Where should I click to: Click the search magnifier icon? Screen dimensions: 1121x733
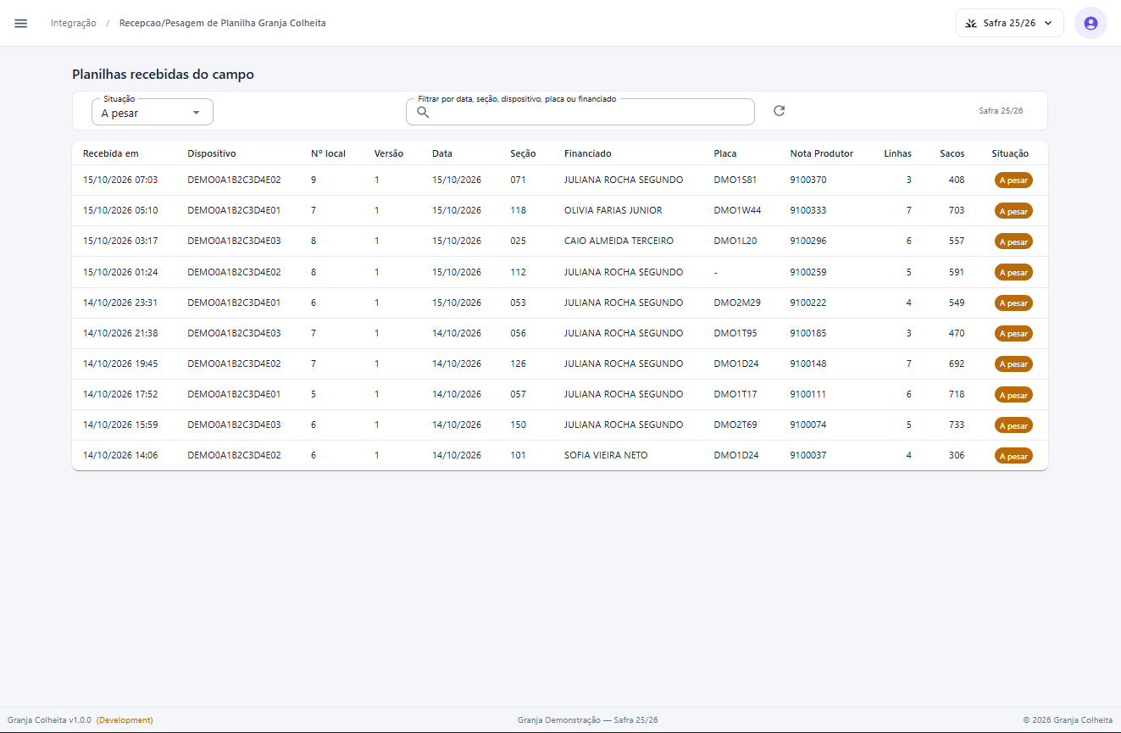click(x=423, y=112)
